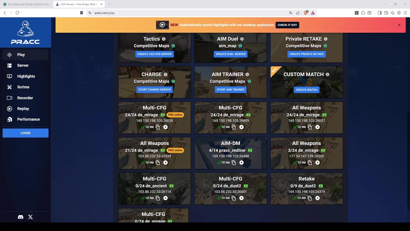Join server 177.54.147.139:26200 via play icon

[x=317, y=163]
